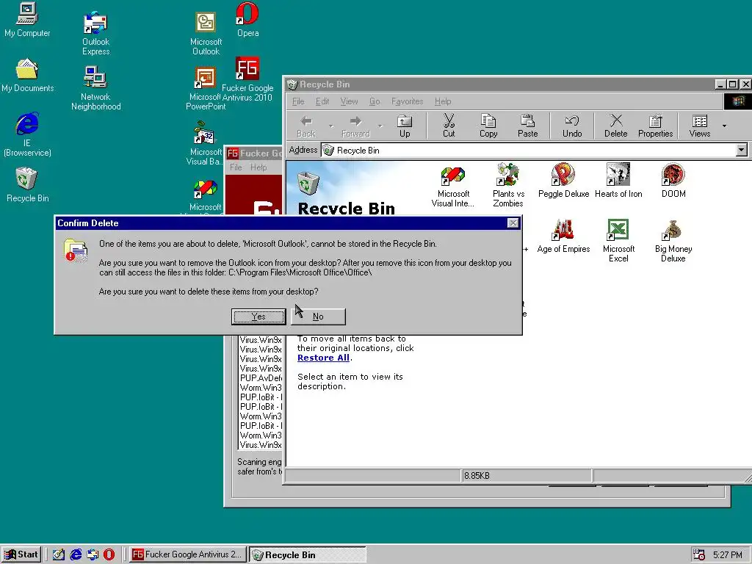
Task: Select Microsoft PowerPoint desktop shortcut
Action: tap(205, 89)
